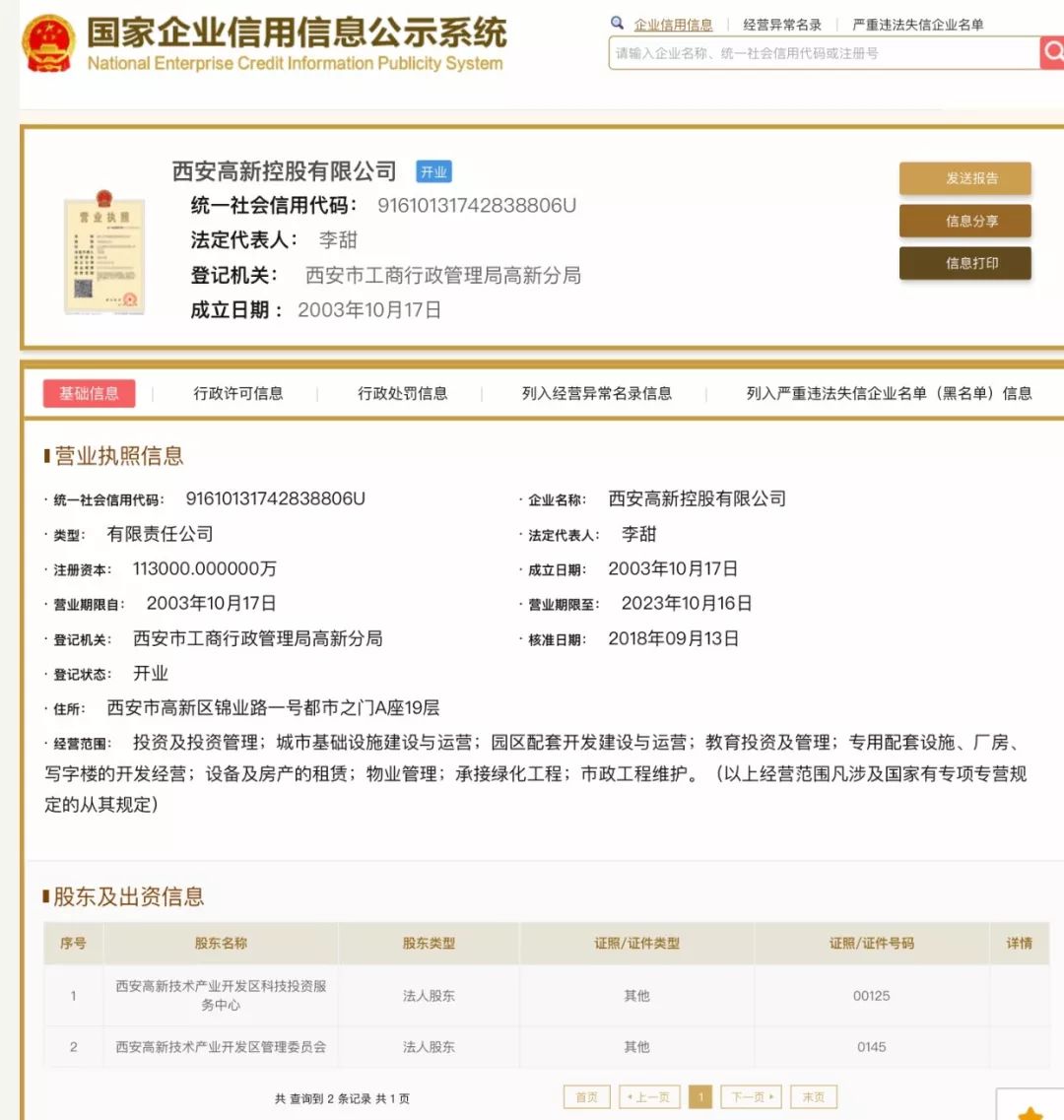Select page 1 in pagination
The image size is (1064, 1120).
pos(700,1096)
